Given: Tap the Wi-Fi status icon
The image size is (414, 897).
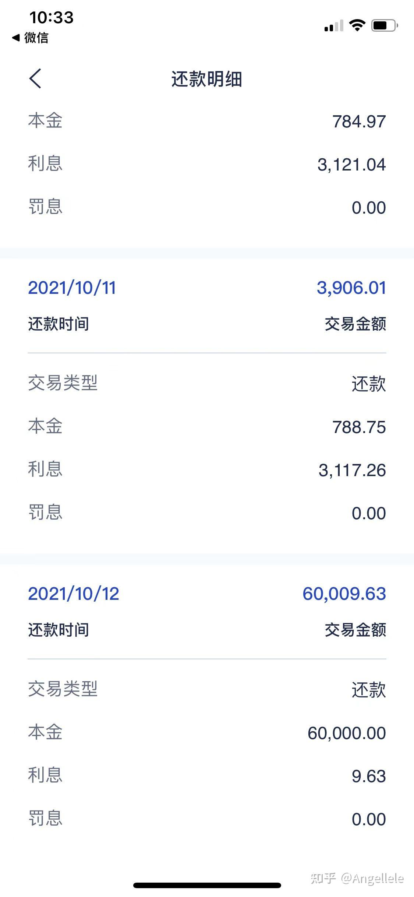Looking at the screenshot, I should tap(357, 25).
